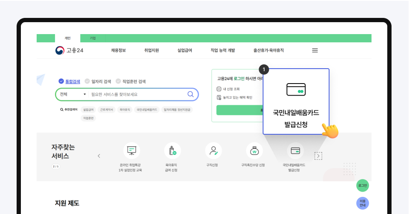Select 통합검색 search option

(x=69, y=81)
